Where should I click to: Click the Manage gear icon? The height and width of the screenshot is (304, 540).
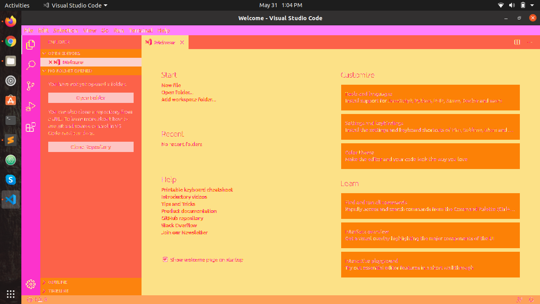(31, 284)
